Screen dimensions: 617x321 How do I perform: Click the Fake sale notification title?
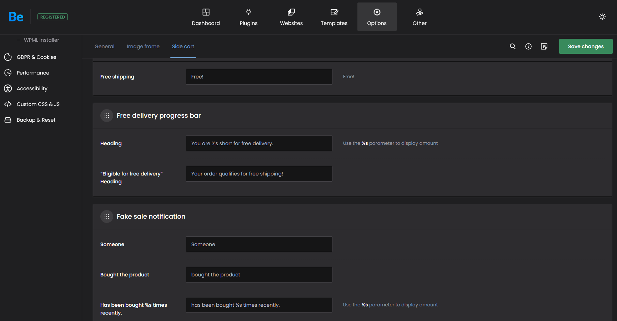[151, 216]
